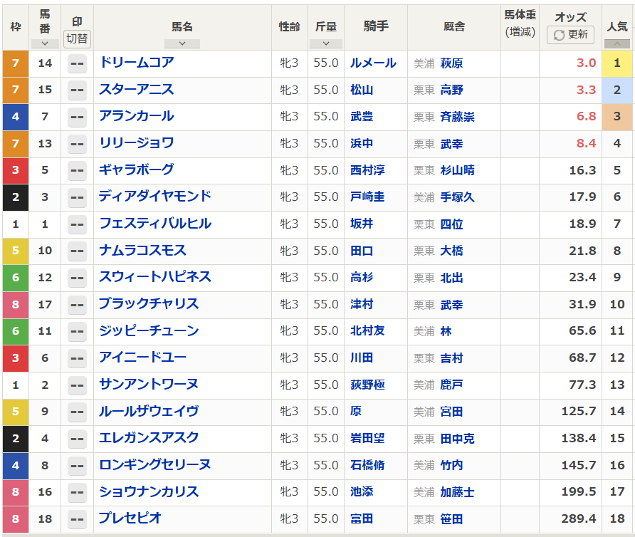Image resolution: width=635 pixels, height=537 pixels.
Task: Open the horse page for リリージョワ
Action: tap(137, 142)
